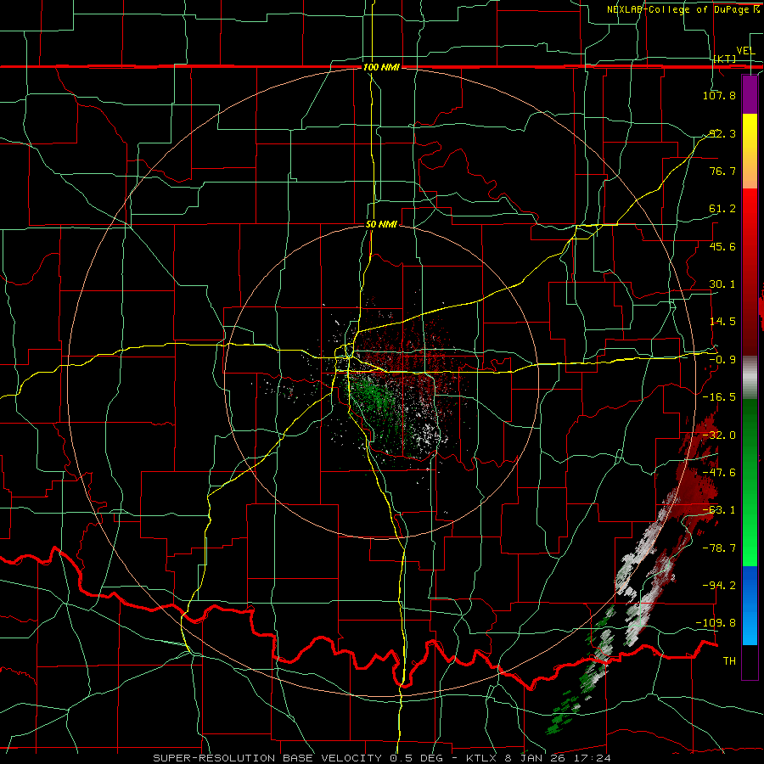Pick the gray segment of the color bar
The height and width of the screenshot is (764, 764).
coord(750,378)
